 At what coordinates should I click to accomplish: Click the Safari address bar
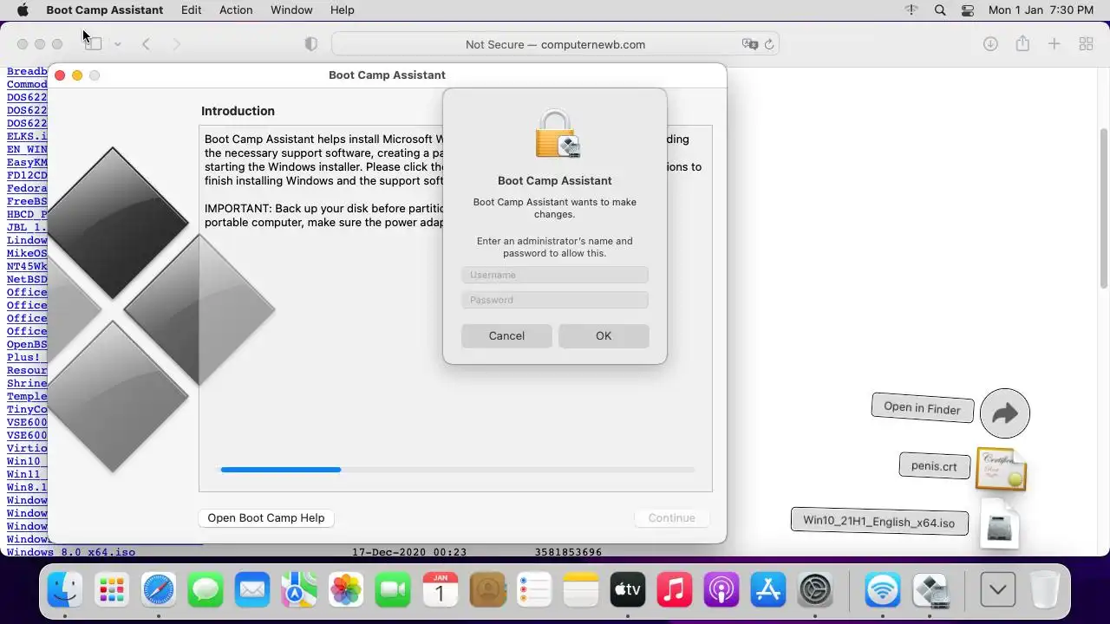click(555, 44)
